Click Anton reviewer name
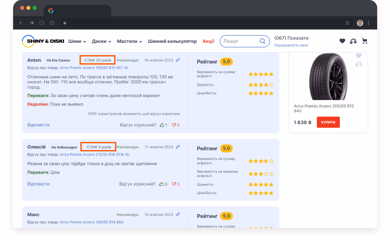 [x=34, y=60]
